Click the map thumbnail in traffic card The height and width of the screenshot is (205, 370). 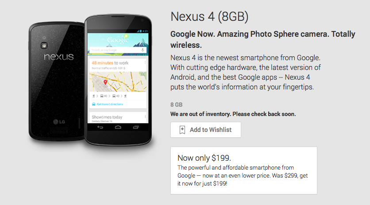118,82
